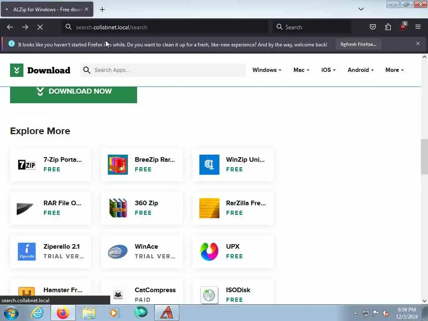428x321 pixels.
Task: Show hidden tray icons arrow
Action: [x=355, y=313]
